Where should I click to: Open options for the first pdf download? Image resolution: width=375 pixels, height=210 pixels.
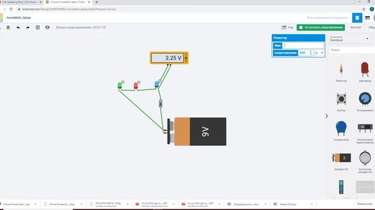coord(173,204)
